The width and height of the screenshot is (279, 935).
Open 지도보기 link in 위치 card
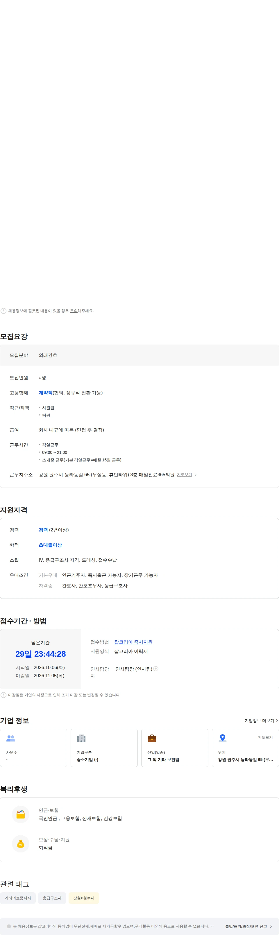tap(265, 737)
